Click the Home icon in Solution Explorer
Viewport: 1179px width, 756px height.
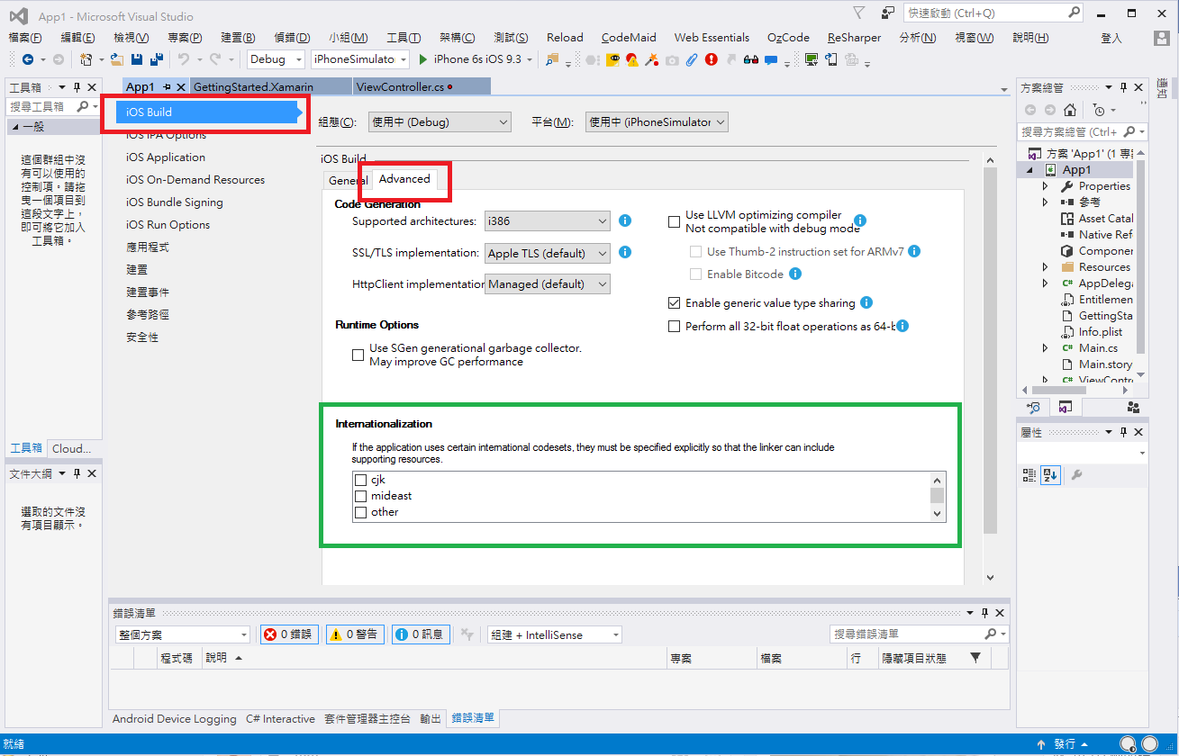coord(1069,110)
